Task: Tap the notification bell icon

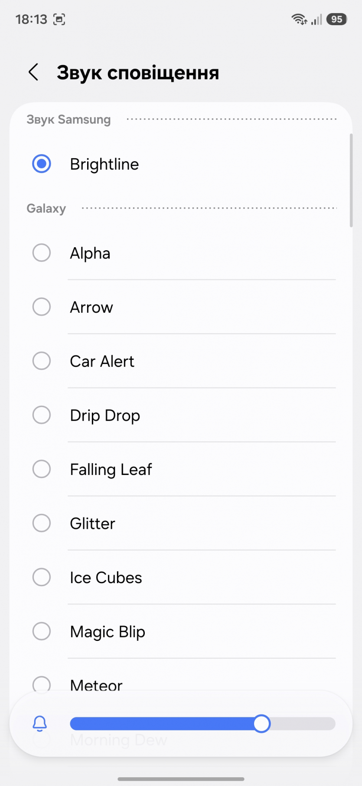Action: (x=40, y=723)
